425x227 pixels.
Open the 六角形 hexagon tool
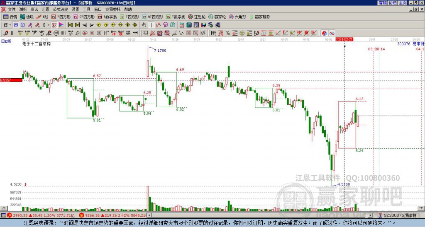[238, 17]
